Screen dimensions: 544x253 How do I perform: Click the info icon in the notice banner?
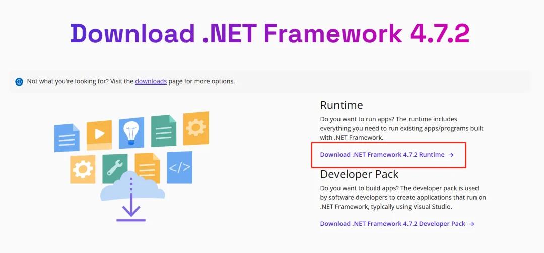(x=19, y=81)
